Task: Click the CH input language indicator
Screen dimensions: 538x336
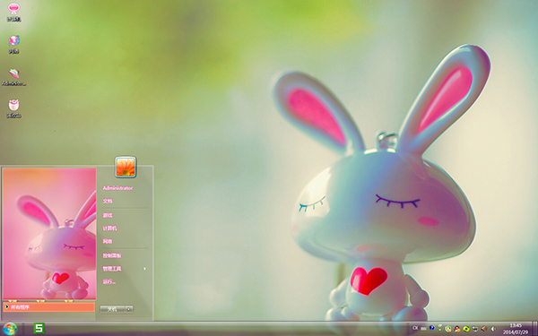Action: pyautogui.click(x=415, y=328)
